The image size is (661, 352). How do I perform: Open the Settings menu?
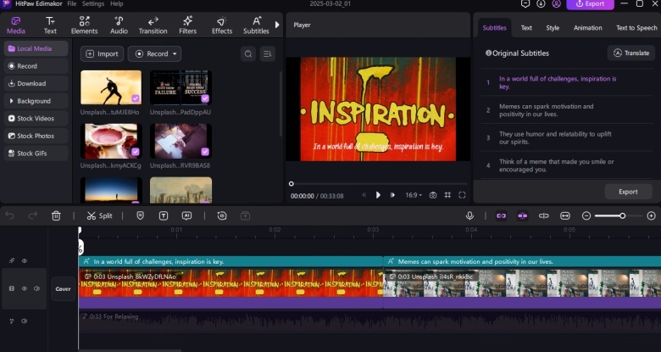(93, 4)
